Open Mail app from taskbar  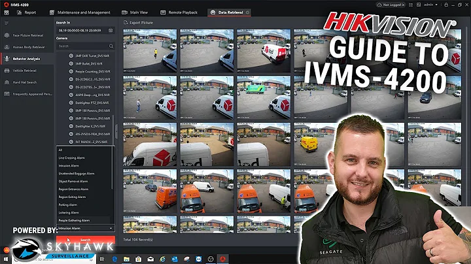coord(150,259)
